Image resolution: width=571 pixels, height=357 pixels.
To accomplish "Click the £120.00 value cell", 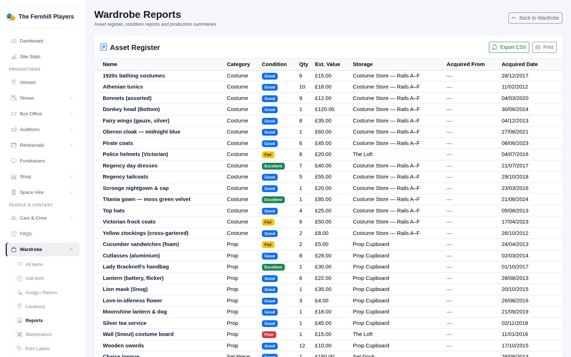I will click(x=325, y=109).
